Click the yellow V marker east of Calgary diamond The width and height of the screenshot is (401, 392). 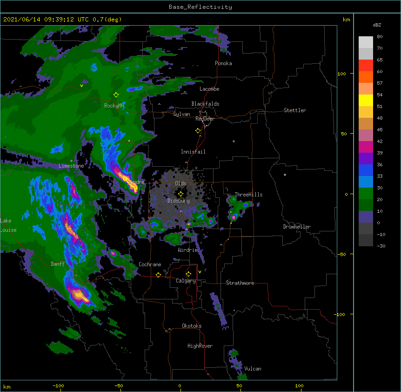pos(200,272)
